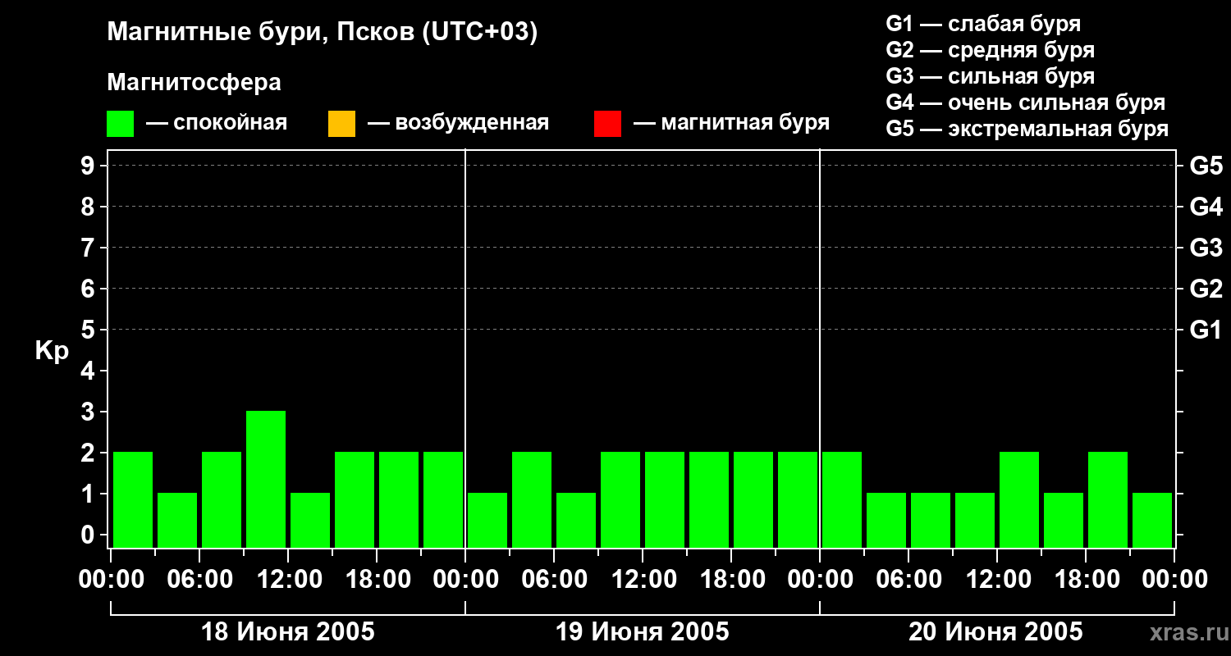Screen dimensions: 1231x656
Task: Click the '— магнитная буря' legend label
Action: (x=731, y=123)
